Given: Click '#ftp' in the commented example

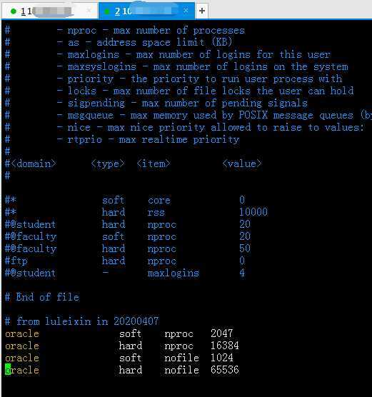Looking at the screenshot, I should click(16, 261).
